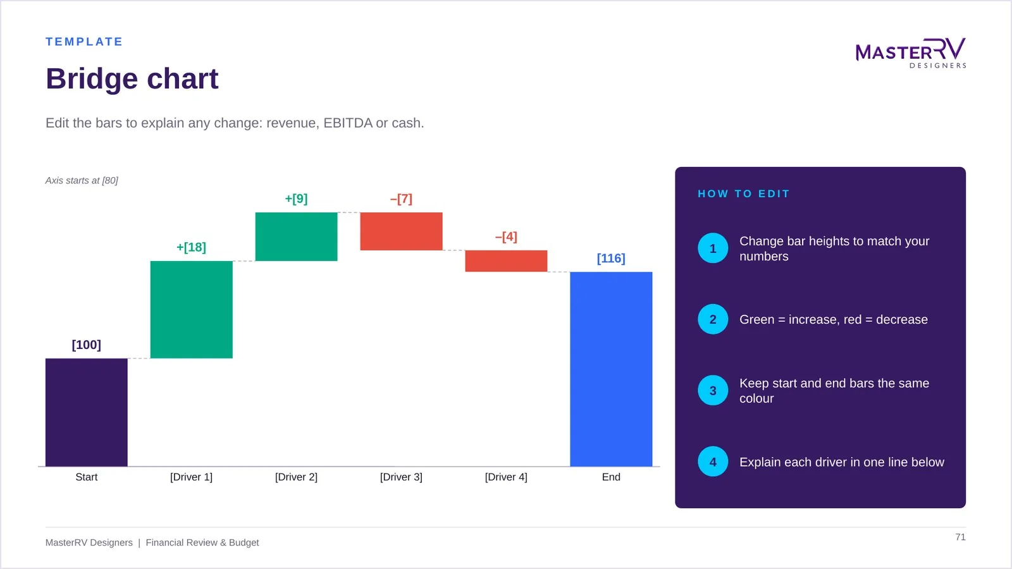Image resolution: width=1012 pixels, height=569 pixels.
Task: Select the blue End bar
Action: 611,369
